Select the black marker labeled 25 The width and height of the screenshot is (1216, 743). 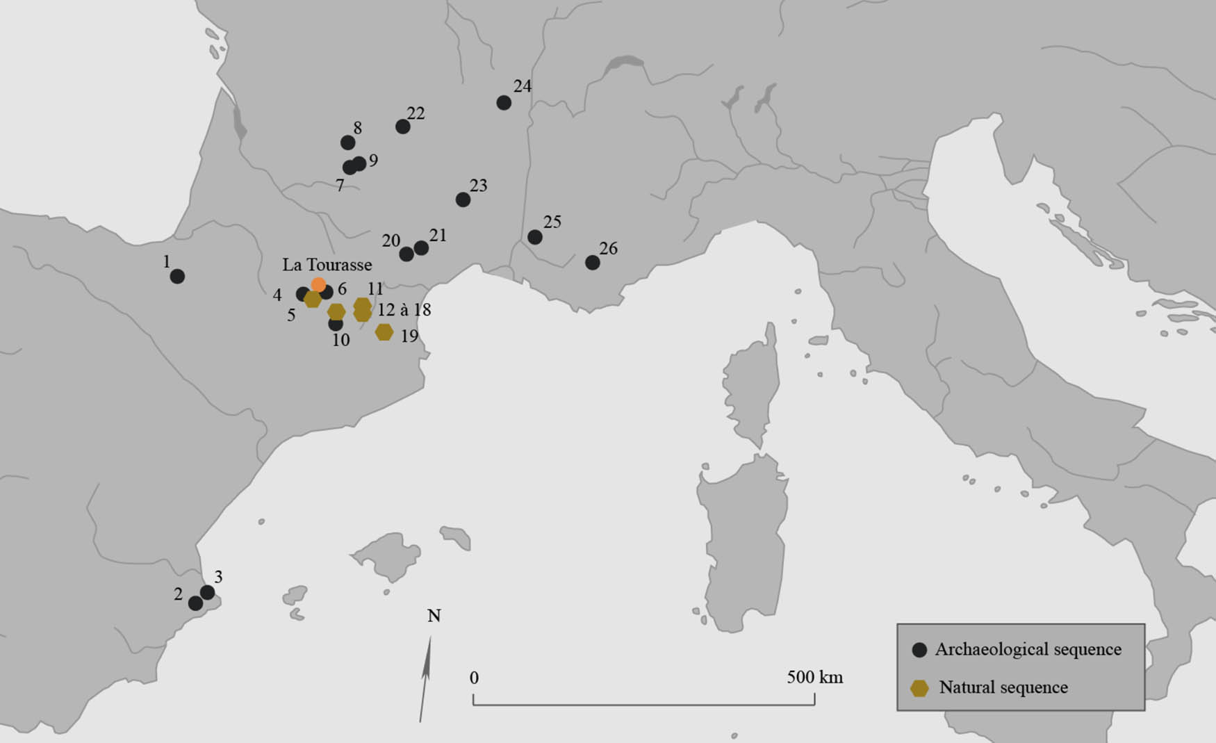click(534, 237)
